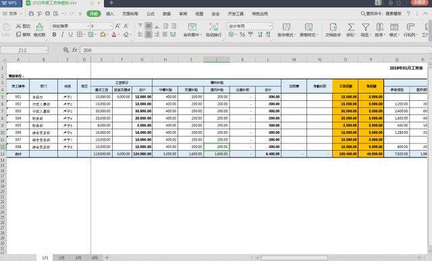Switch to the 3月 sheet tab

pos(78,258)
